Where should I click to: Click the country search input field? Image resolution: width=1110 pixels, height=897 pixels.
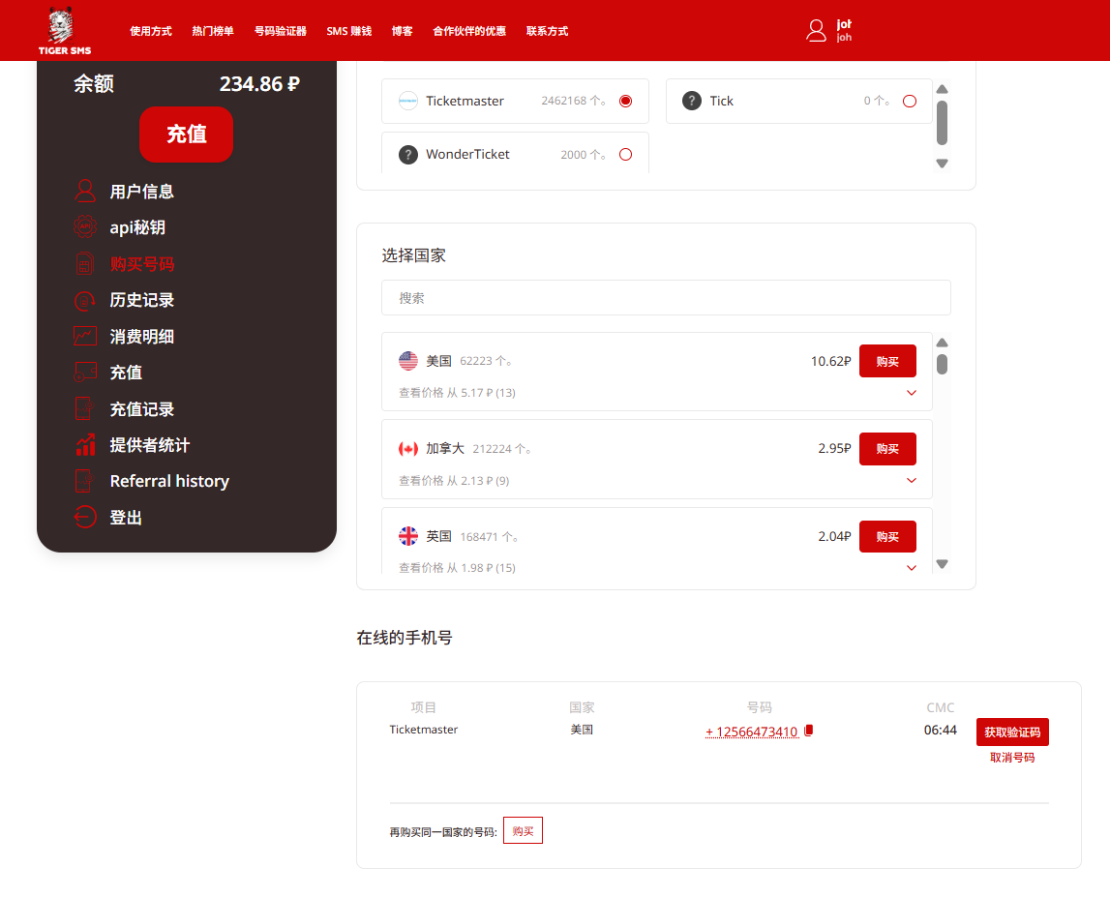point(666,297)
